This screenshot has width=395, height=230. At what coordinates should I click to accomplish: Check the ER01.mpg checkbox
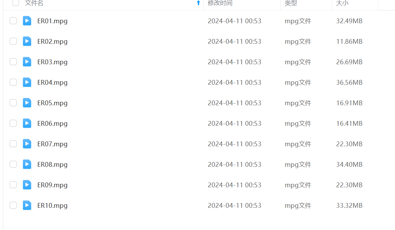(13, 21)
